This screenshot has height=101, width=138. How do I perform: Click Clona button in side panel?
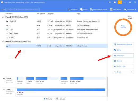pos(123,50)
